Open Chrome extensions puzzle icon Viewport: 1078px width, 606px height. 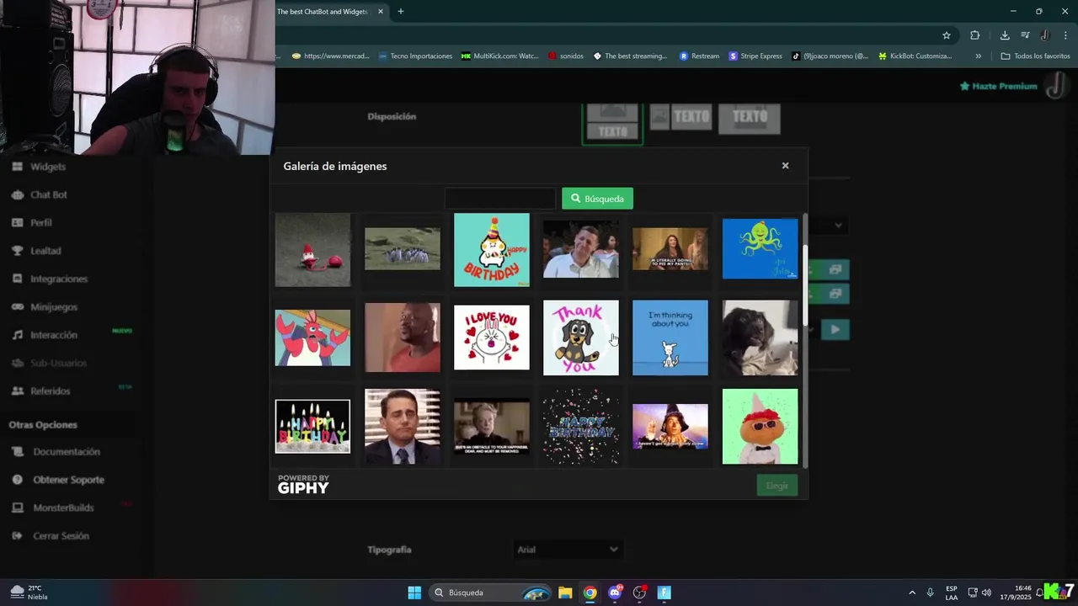point(975,35)
